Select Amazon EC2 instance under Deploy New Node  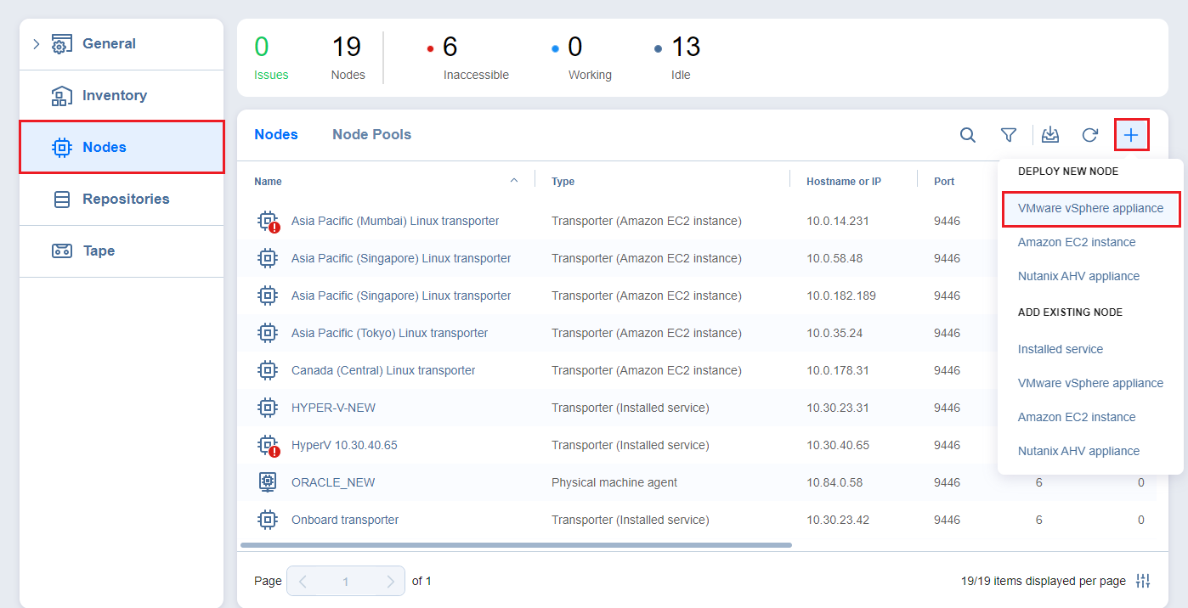(x=1076, y=242)
